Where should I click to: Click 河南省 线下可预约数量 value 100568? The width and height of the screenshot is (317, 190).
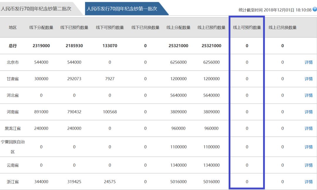(110, 112)
